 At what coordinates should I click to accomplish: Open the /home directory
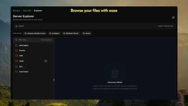pos(33,50)
